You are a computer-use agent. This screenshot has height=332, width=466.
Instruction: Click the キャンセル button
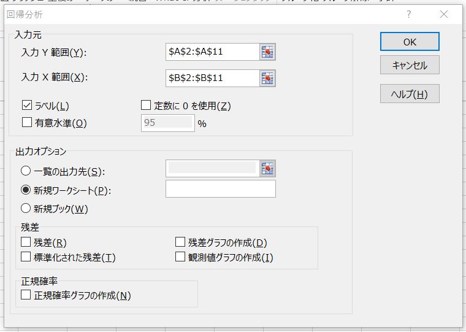(409, 65)
